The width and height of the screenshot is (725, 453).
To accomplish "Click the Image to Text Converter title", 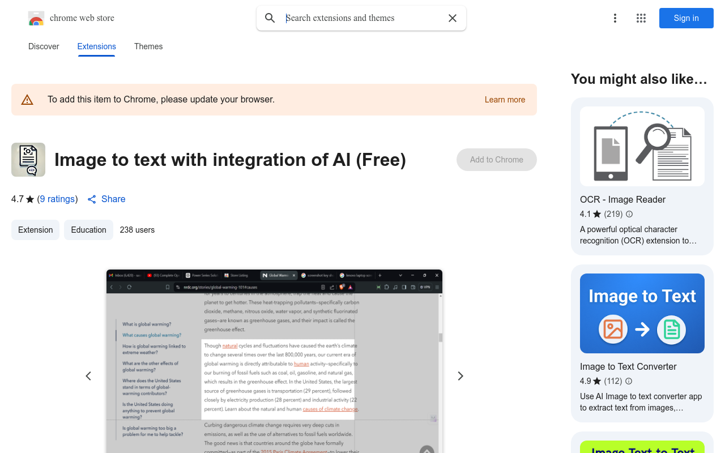I will coord(628,366).
